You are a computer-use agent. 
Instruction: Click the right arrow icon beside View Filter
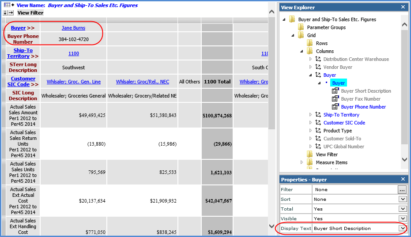(x=11, y=13)
